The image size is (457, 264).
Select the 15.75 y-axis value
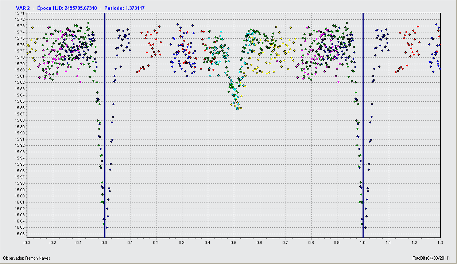pos(20,38)
